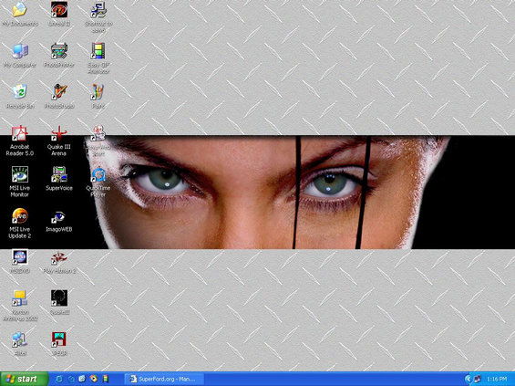Image resolution: width=515 pixels, height=386 pixels.
Task: Select the ImagoWEB shortcut icon
Action: pyautogui.click(x=59, y=217)
